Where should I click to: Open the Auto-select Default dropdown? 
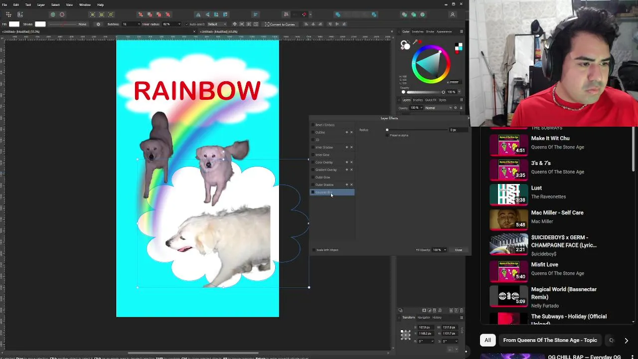[216, 24]
